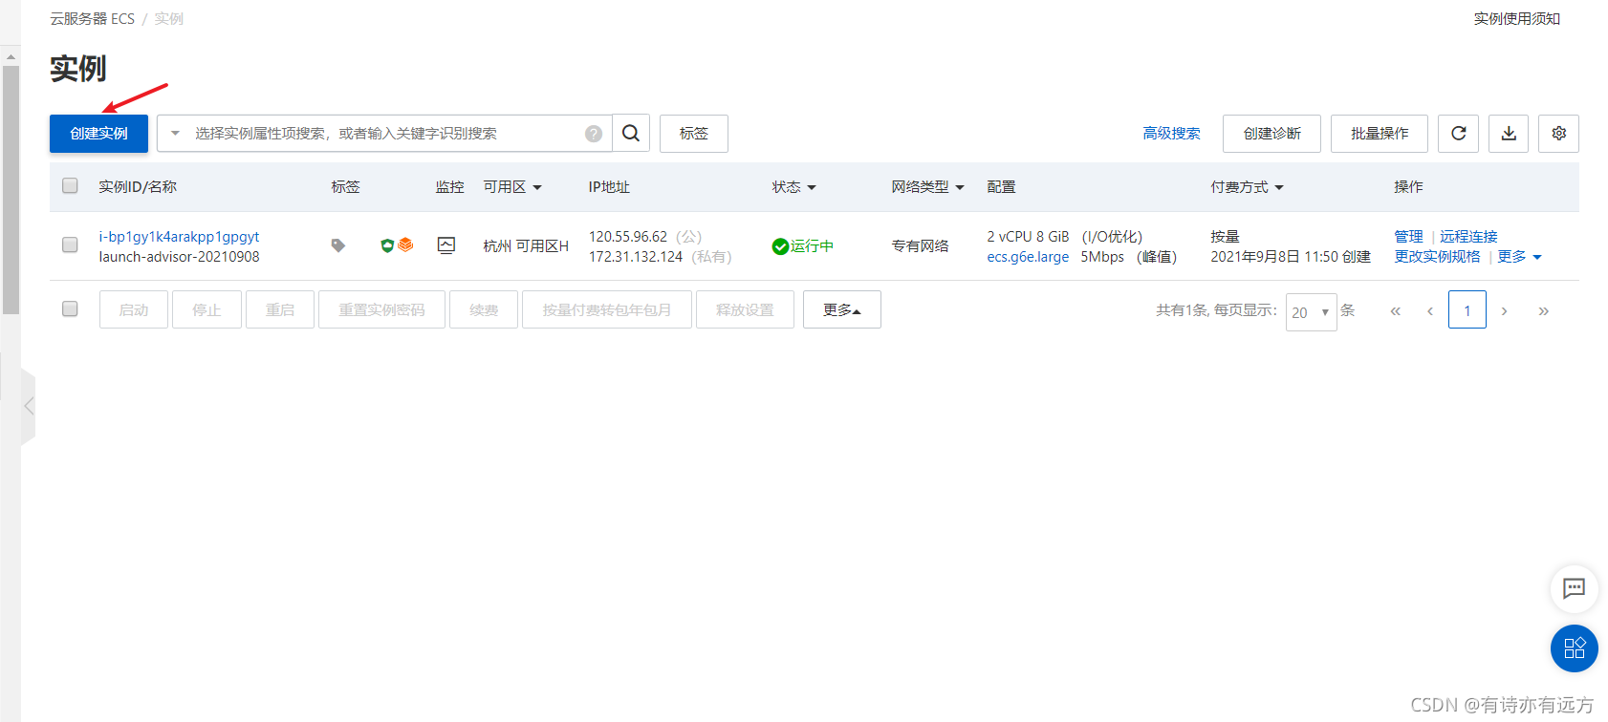Screen dimensions: 1608x722
Task: Click the 专有网络 cell
Action: click(920, 246)
